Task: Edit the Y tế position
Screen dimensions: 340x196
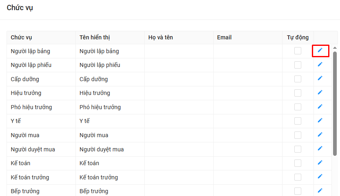Action: pos(320,121)
